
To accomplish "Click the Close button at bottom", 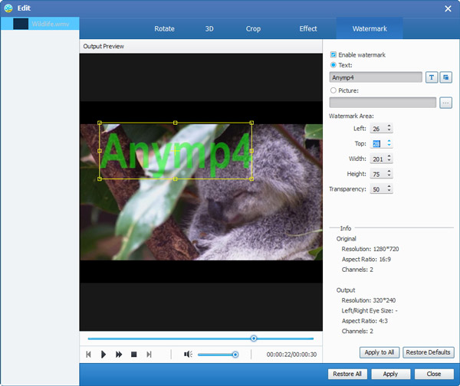I will coord(434,374).
